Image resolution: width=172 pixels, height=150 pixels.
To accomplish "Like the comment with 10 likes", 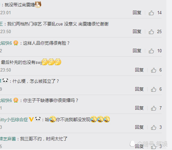I will [151, 51].
